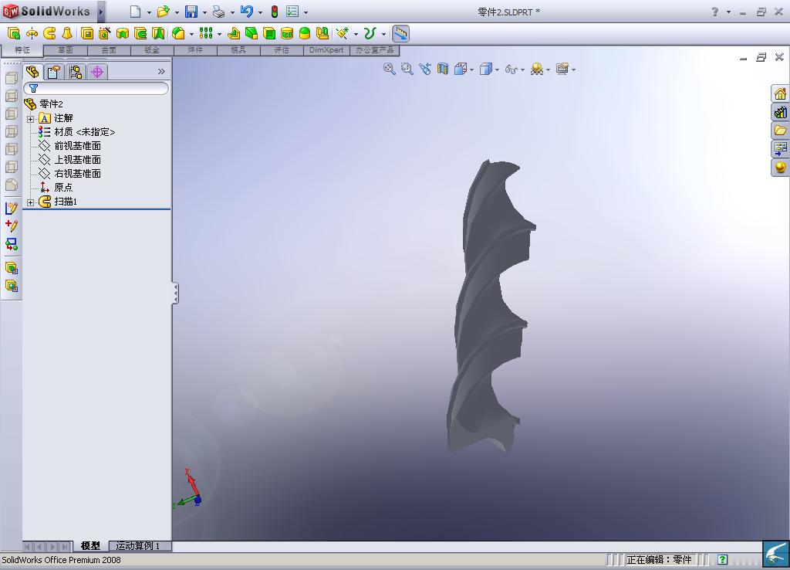Open the Save dropdown arrow
Image resolution: width=790 pixels, height=570 pixels.
point(204,12)
